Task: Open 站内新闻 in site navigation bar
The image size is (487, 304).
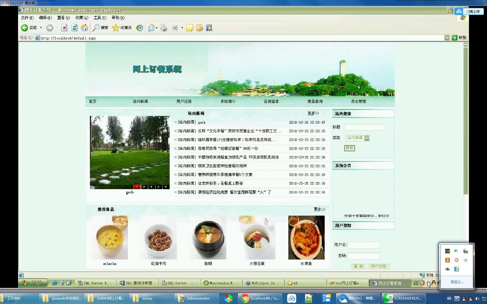Action: point(140,101)
